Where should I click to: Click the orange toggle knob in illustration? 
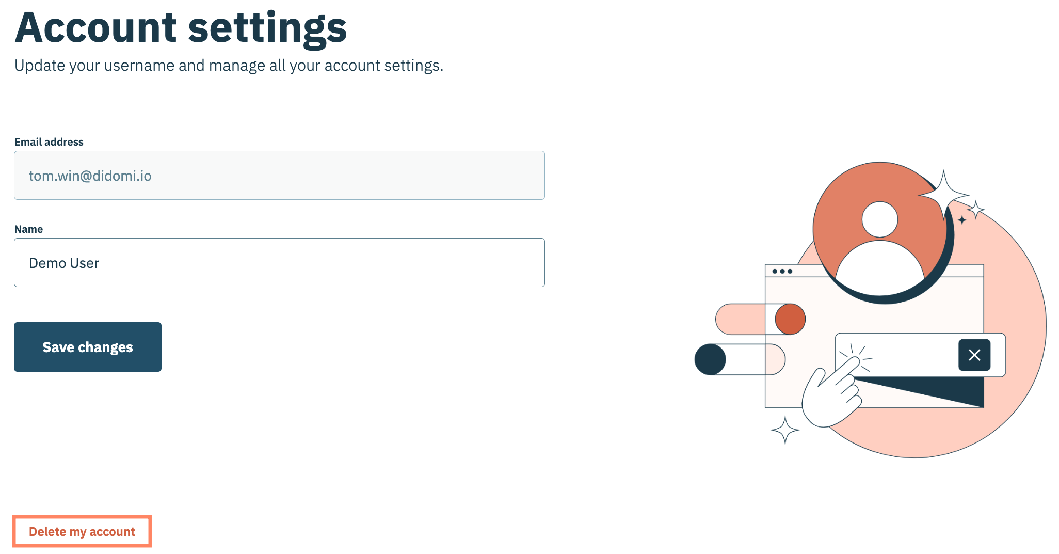pos(790,319)
